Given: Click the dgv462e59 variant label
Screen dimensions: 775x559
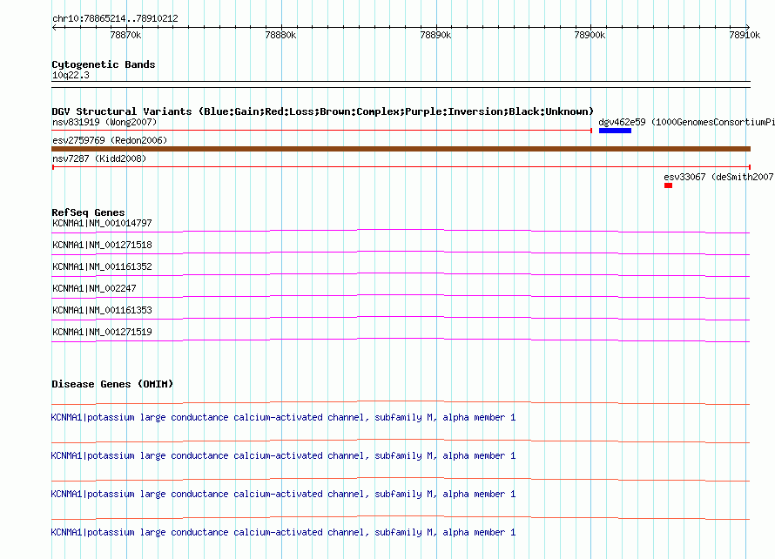Looking at the screenshot, I should [686, 122].
